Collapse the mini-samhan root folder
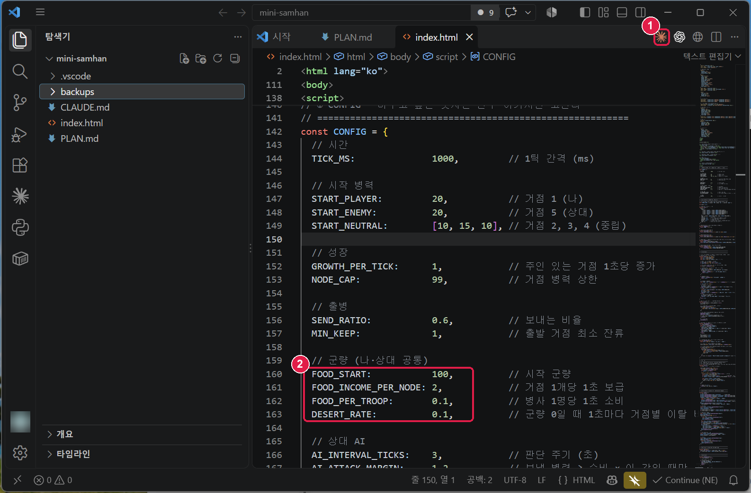This screenshot has width=751, height=493. click(x=81, y=59)
